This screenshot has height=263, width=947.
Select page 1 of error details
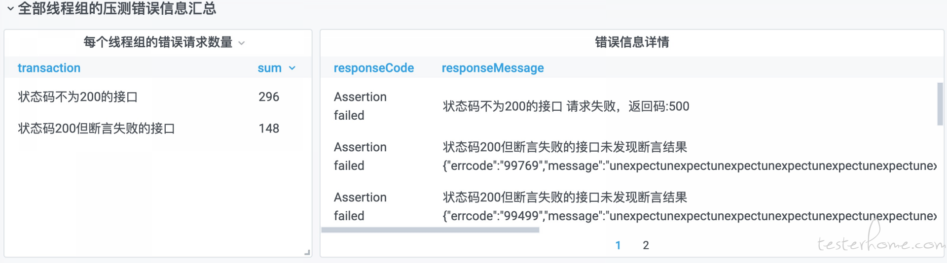coord(618,245)
